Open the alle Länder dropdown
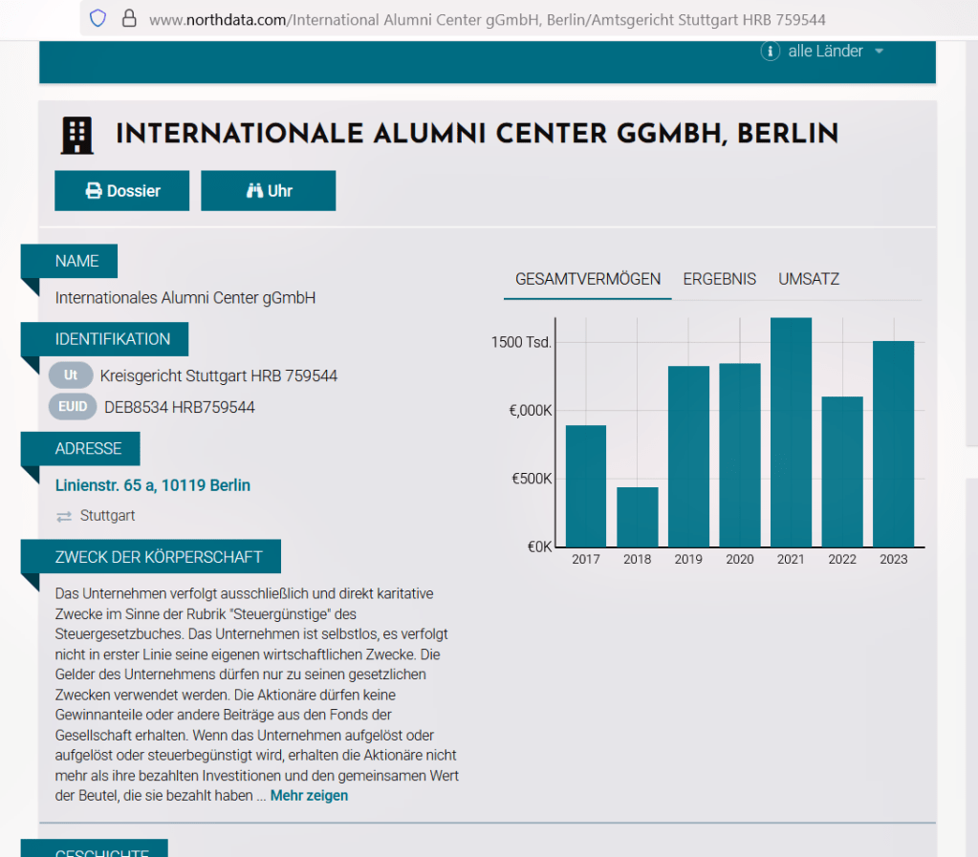Viewport: 978px width, 857px height. pyautogui.click(x=835, y=52)
